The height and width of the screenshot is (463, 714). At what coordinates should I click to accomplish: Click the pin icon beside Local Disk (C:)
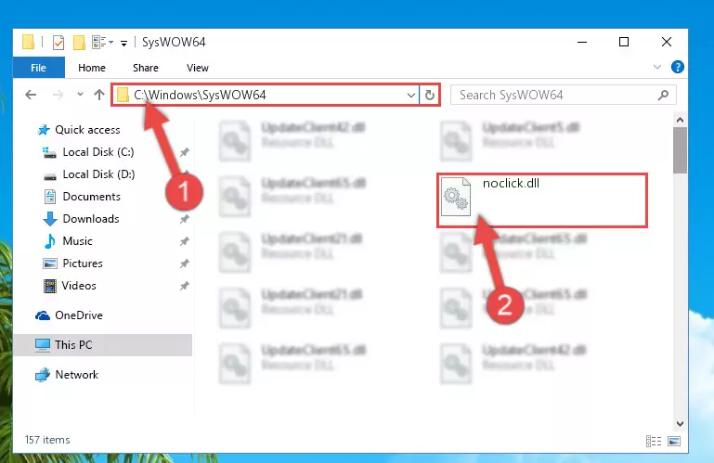click(185, 152)
